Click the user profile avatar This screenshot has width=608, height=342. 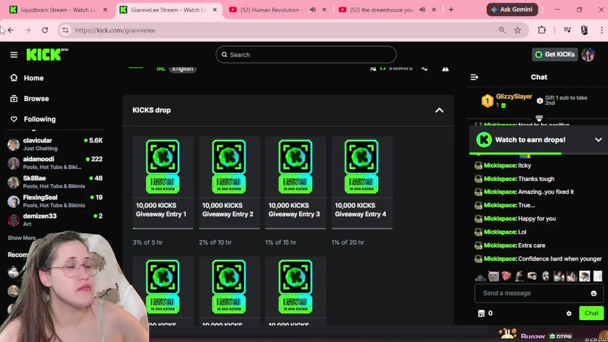[x=588, y=55]
